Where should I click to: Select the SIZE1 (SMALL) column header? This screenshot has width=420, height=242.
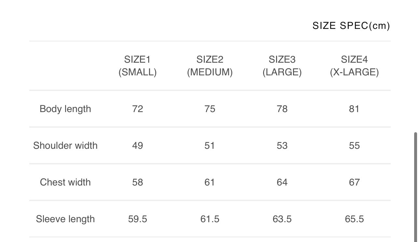137,66
